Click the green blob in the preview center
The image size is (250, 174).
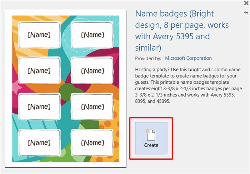point(65,89)
